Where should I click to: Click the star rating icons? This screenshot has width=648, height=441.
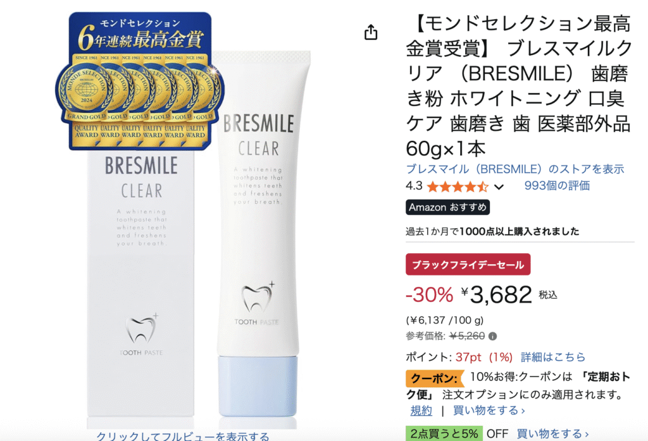tap(458, 187)
